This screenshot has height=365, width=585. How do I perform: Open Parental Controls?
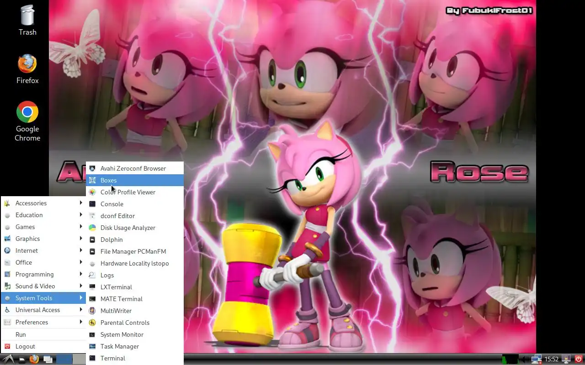[x=135, y=323]
